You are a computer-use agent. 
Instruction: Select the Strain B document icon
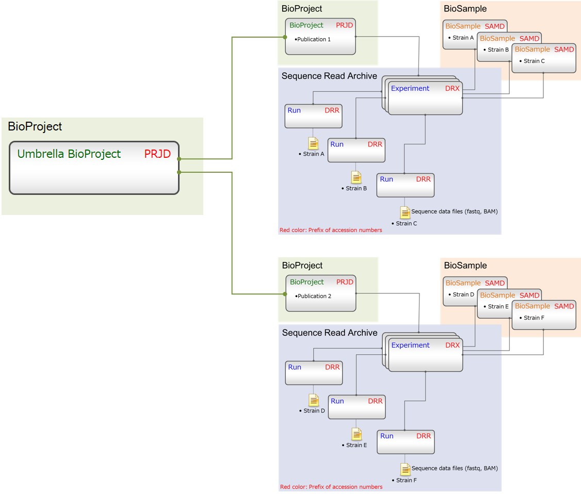coord(356,177)
